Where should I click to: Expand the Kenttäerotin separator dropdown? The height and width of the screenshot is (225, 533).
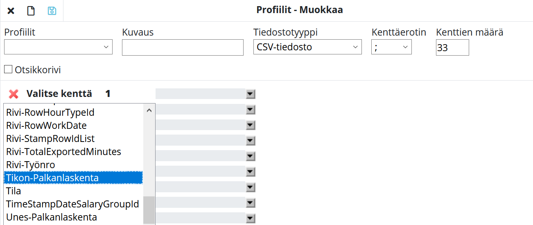[391, 47]
